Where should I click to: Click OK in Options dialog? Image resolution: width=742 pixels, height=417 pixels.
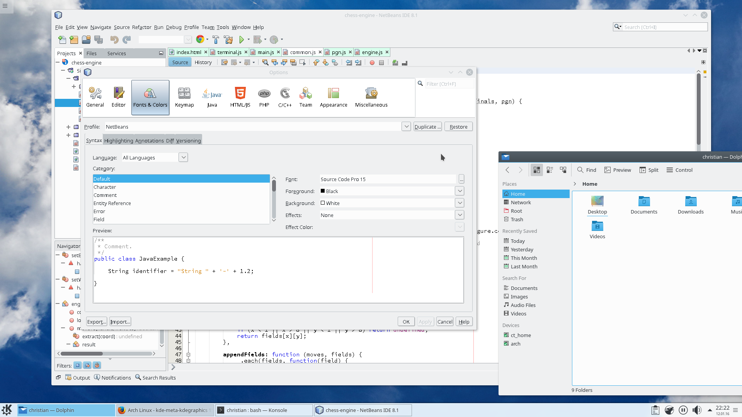pos(406,322)
